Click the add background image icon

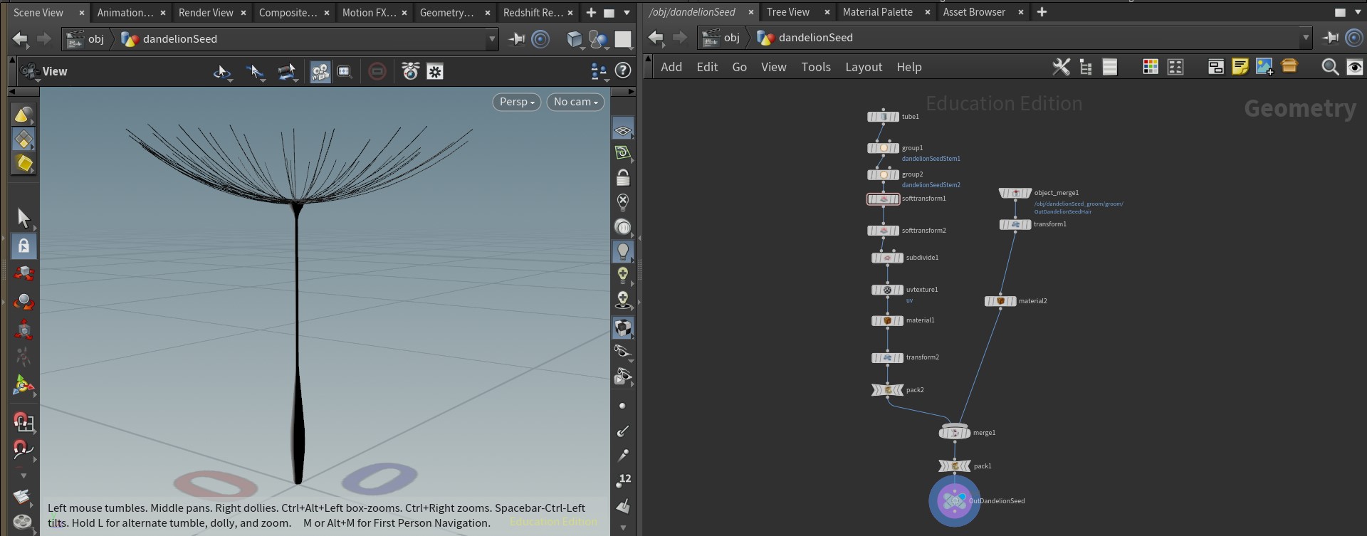click(x=1264, y=67)
